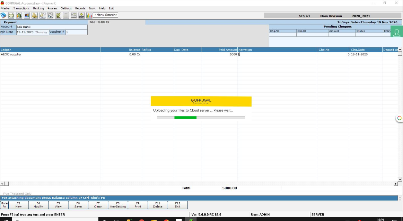Click the blue pens icon in the toolbar
The width and height of the screenshot is (403, 221).
[x=3, y=15]
